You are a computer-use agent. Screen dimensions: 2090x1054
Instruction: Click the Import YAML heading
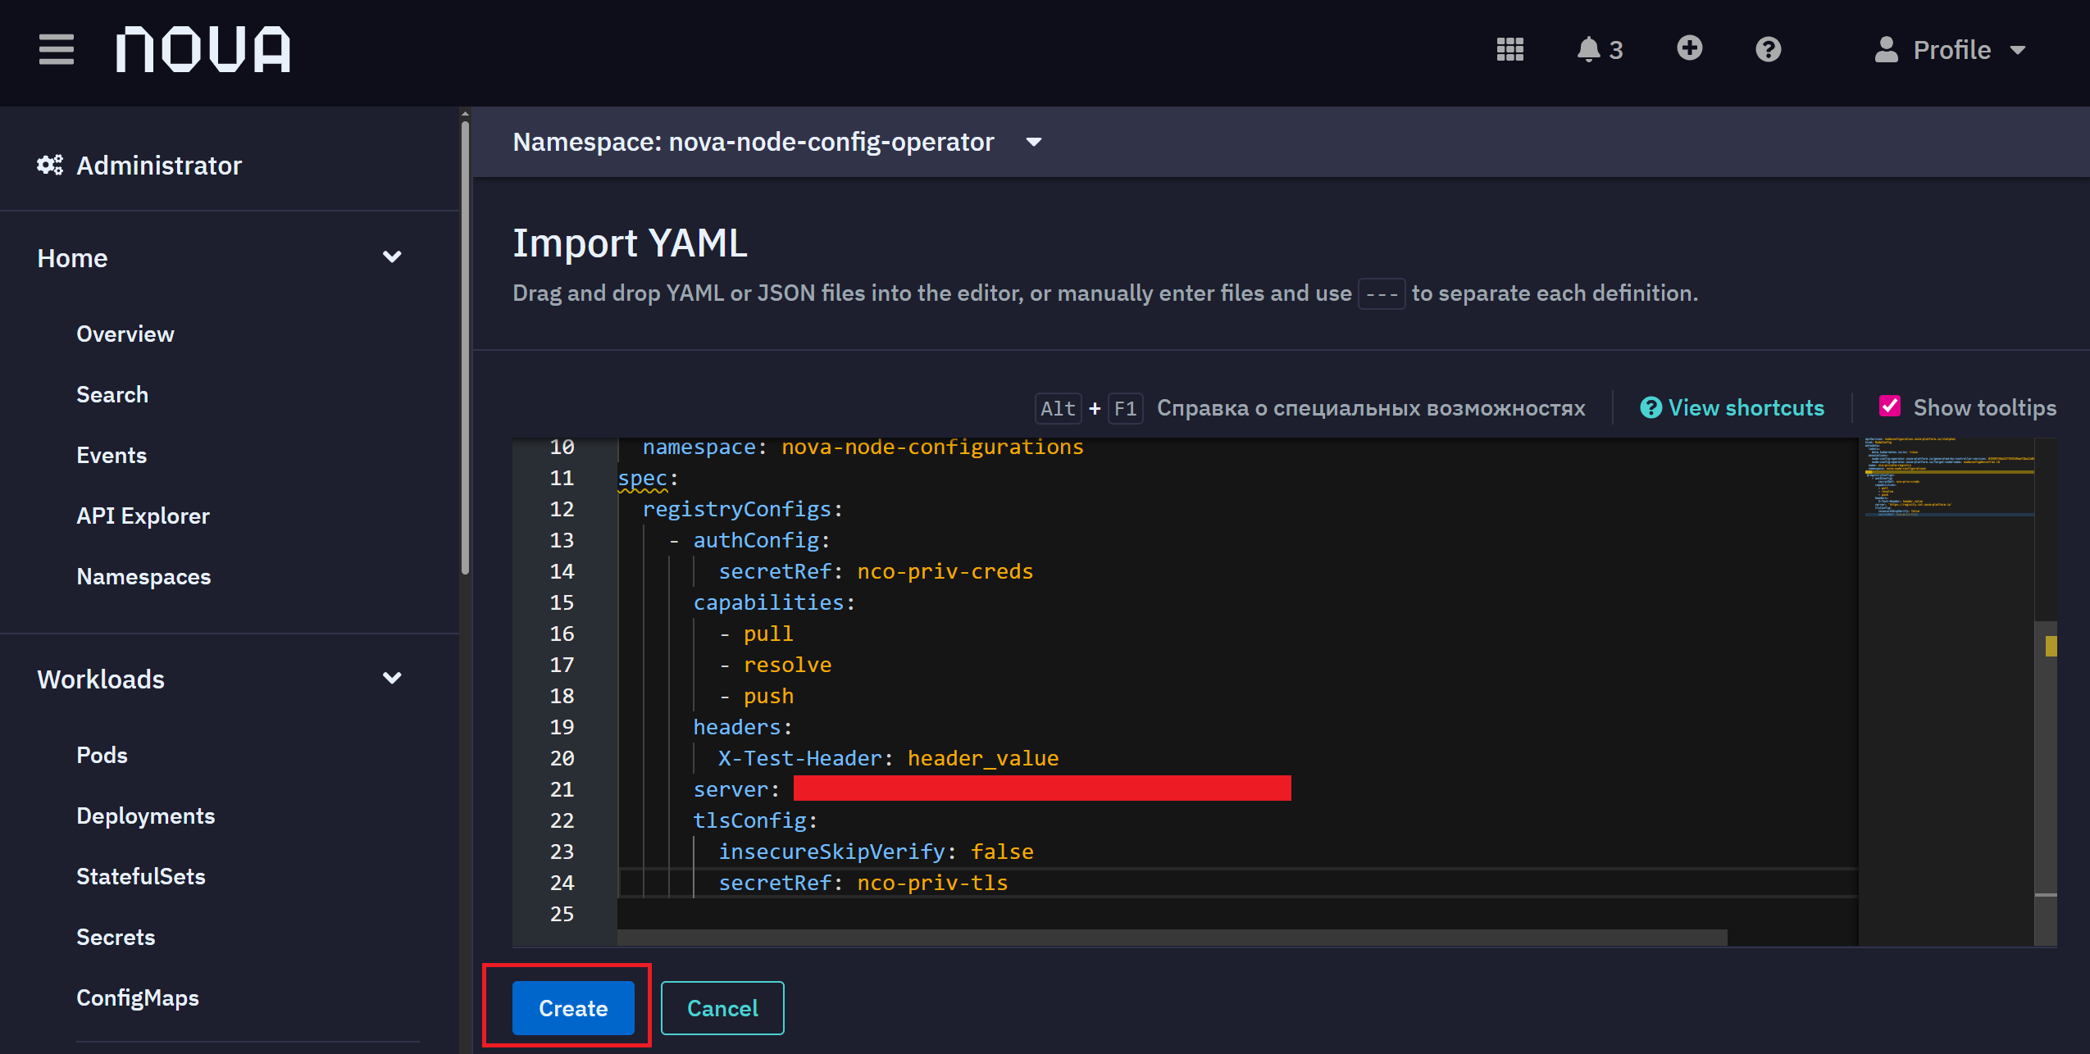[x=630, y=243]
